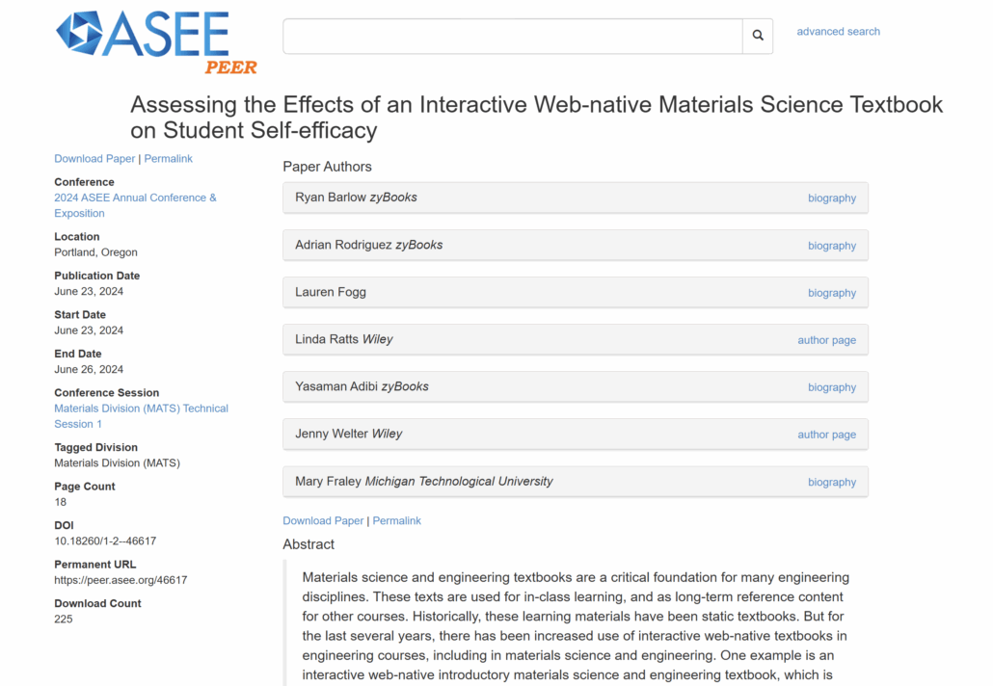The image size is (993, 686).
Task: Click the page count value 18
Action: tap(60, 503)
